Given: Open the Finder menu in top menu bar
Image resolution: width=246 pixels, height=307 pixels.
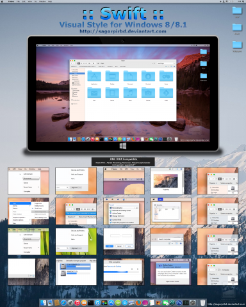Looking at the screenshot, I should coord(11,1).
